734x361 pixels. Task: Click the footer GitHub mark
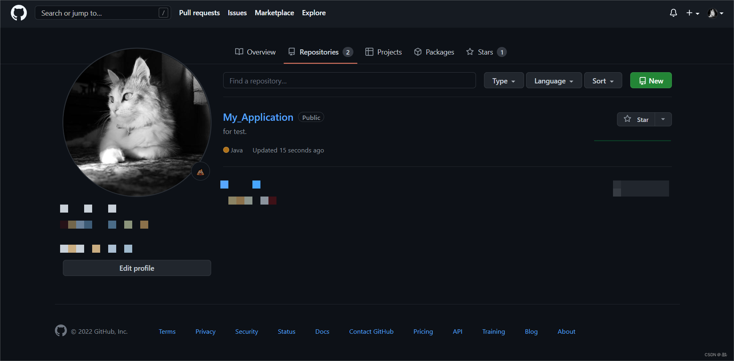61,331
